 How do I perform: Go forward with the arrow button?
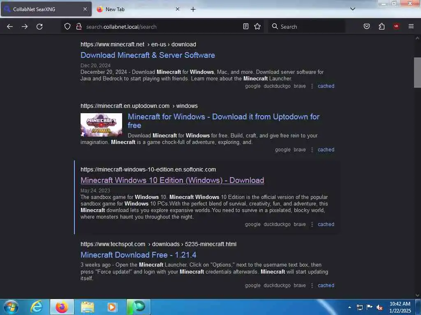pos(25,27)
